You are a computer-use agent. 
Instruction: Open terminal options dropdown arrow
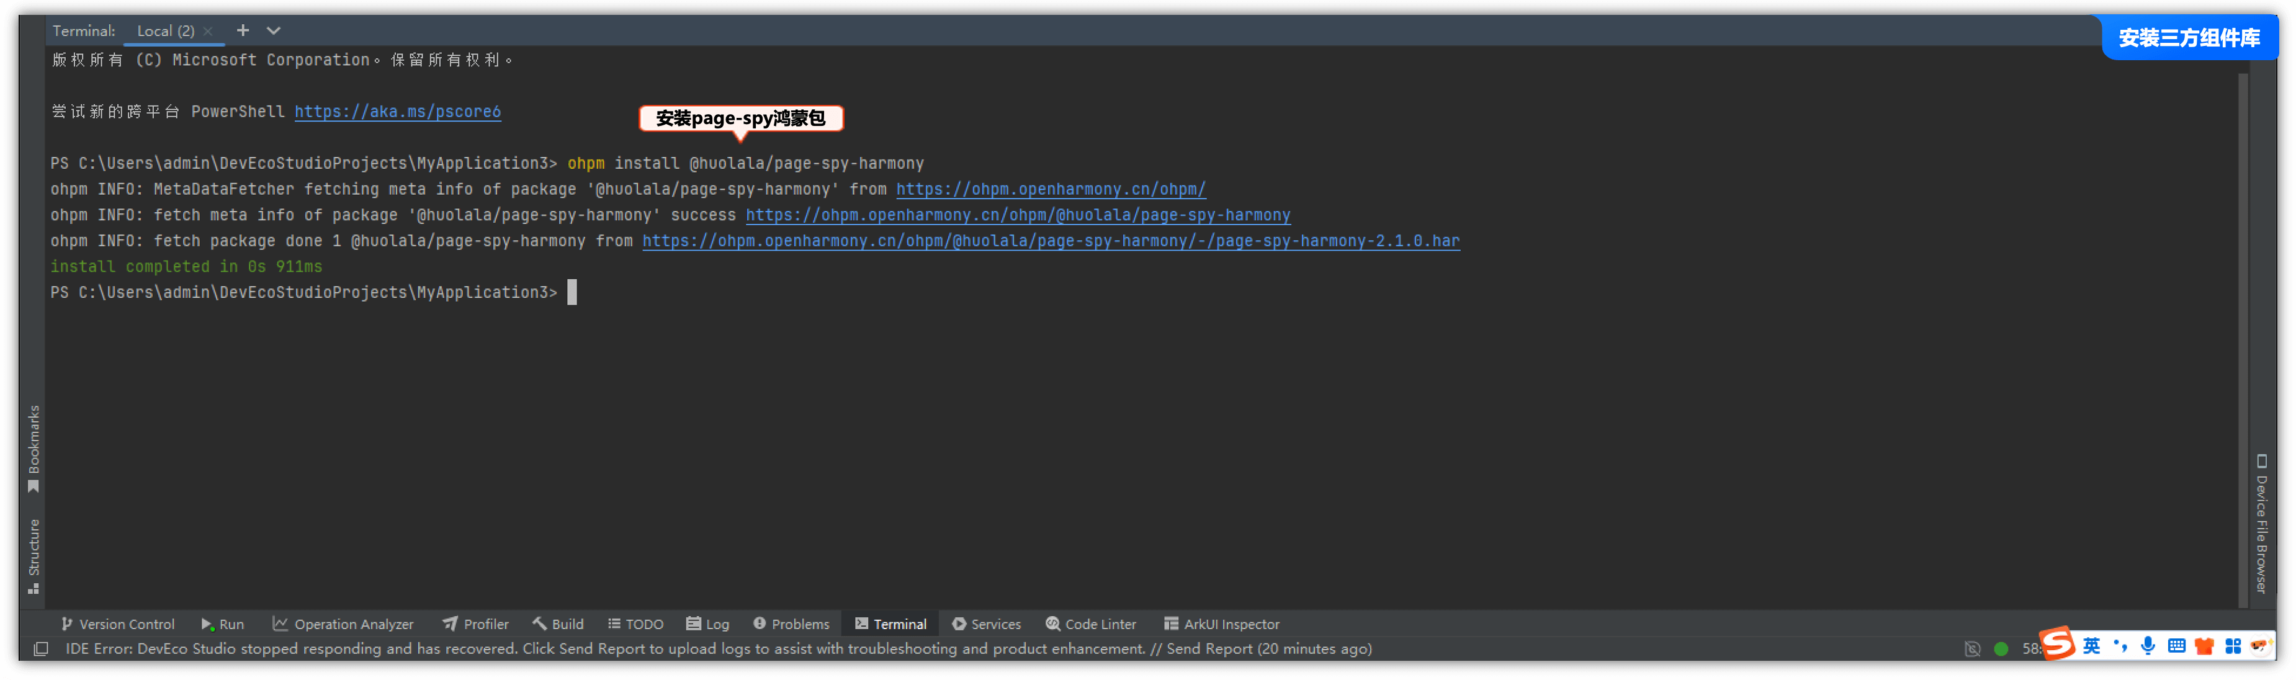(274, 30)
